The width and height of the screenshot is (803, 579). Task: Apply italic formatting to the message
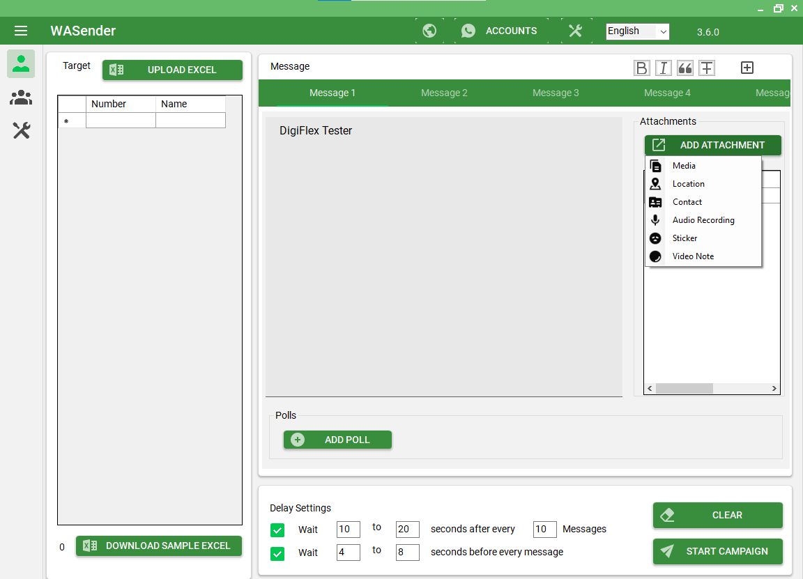664,68
